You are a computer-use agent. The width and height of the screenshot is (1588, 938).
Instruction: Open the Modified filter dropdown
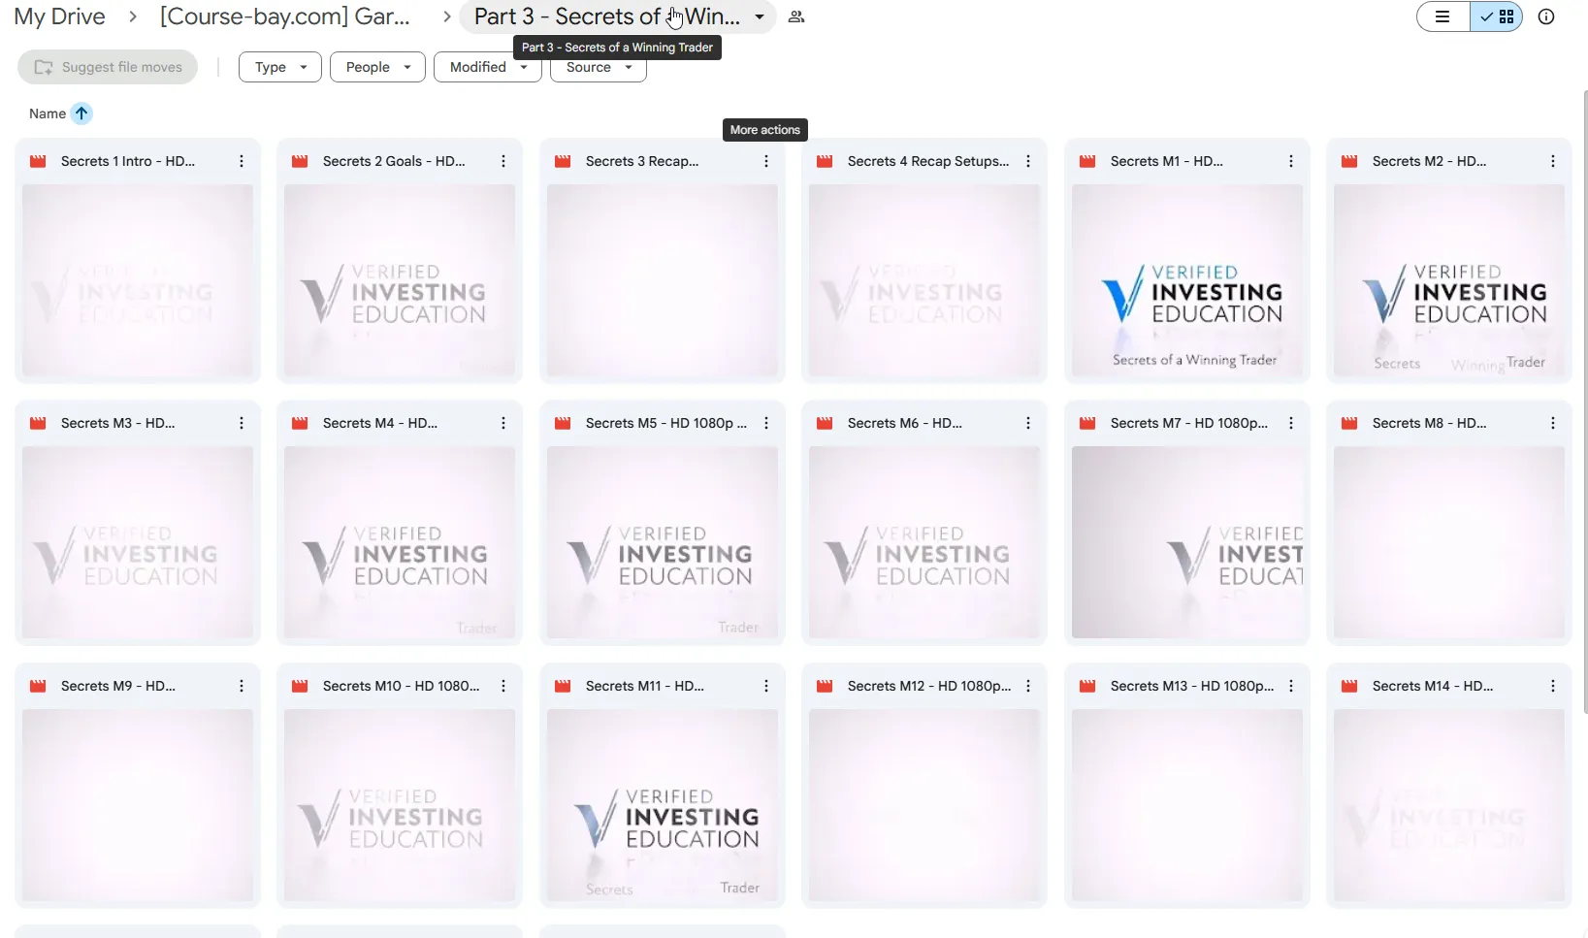(x=488, y=67)
